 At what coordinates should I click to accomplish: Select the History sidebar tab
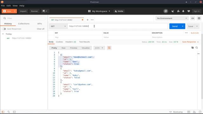pyautogui.click(x=8, y=24)
